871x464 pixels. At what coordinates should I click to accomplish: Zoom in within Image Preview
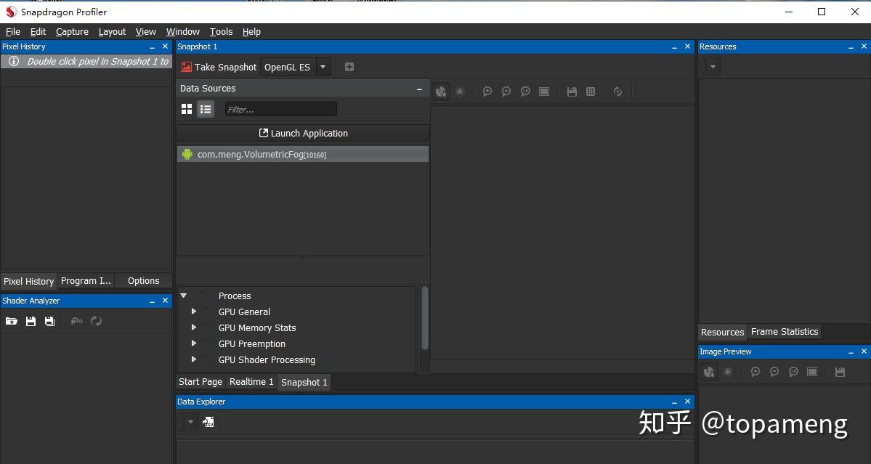click(755, 372)
